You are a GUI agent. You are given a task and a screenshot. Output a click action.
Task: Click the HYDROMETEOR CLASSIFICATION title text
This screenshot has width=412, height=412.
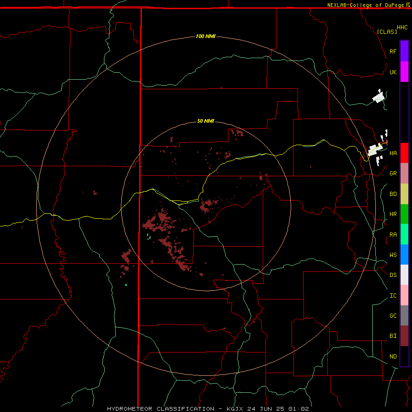(161, 409)
